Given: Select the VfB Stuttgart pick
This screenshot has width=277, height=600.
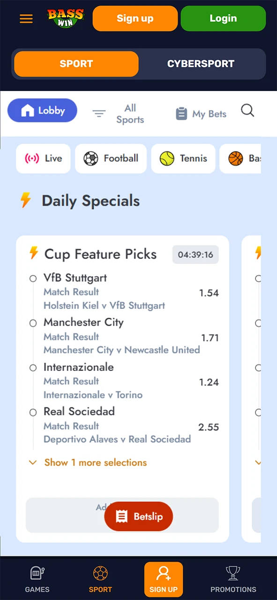Looking at the screenshot, I should click(x=33, y=278).
